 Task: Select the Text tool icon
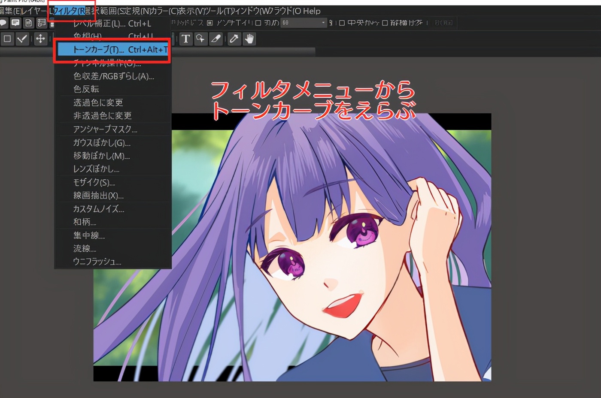point(185,39)
